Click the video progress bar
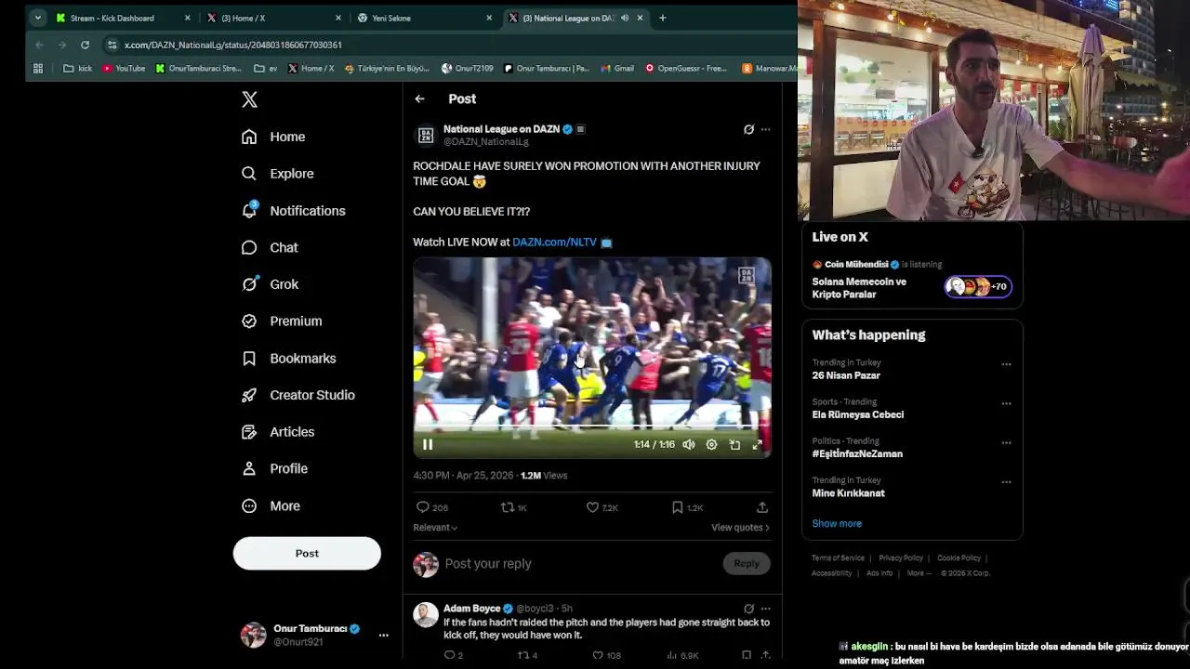The width and height of the screenshot is (1190, 669). coord(592,427)
